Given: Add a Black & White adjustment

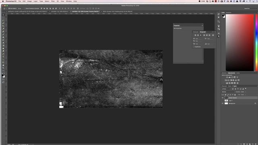Looking at the screenshot, I should coord(231,80).
